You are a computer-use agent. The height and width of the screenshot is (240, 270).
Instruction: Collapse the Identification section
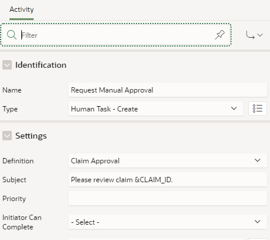7,65
